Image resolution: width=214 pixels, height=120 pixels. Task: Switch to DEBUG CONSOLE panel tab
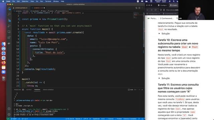tap(48, 90)
